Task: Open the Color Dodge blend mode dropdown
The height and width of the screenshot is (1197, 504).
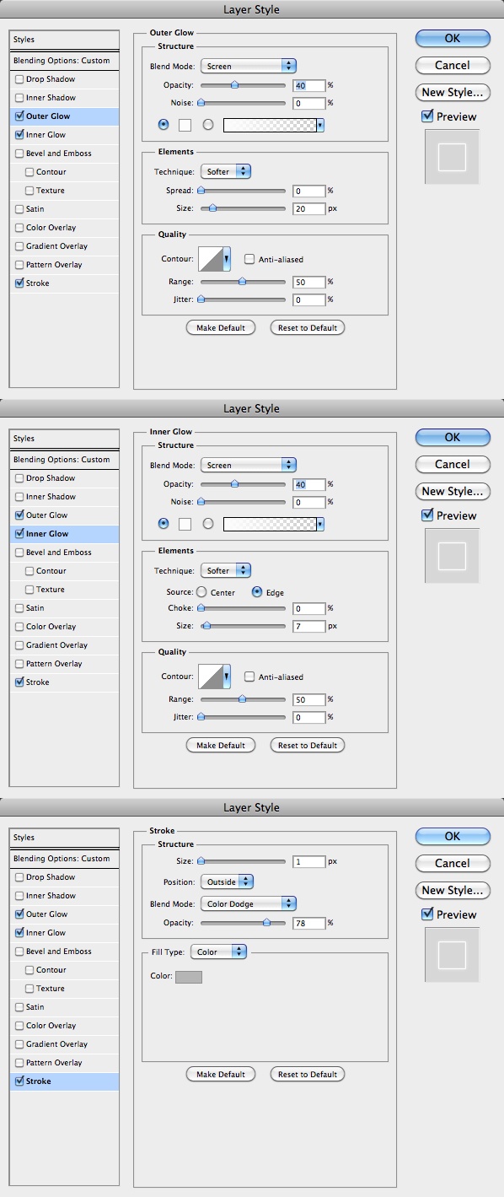Action: [249, 903]
